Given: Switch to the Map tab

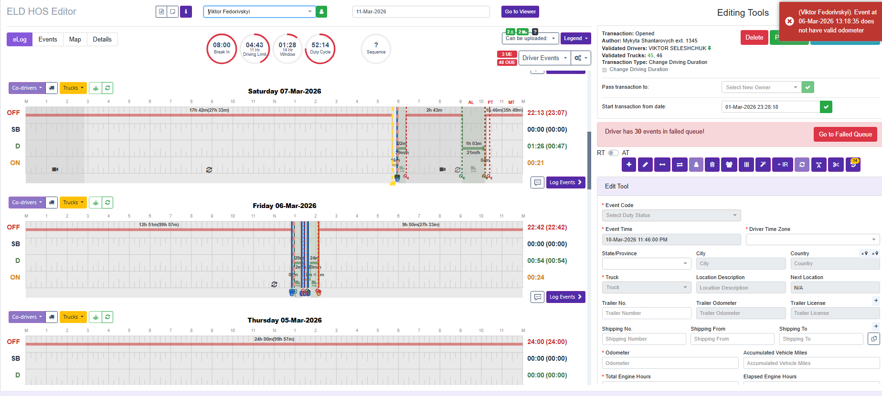Looking at the screenshot, I should [x=75, y=39].
